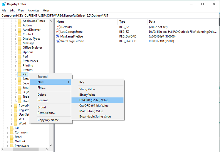Select Permissions... in the context menu
220x152 pixels.
(x=46, y=113)
